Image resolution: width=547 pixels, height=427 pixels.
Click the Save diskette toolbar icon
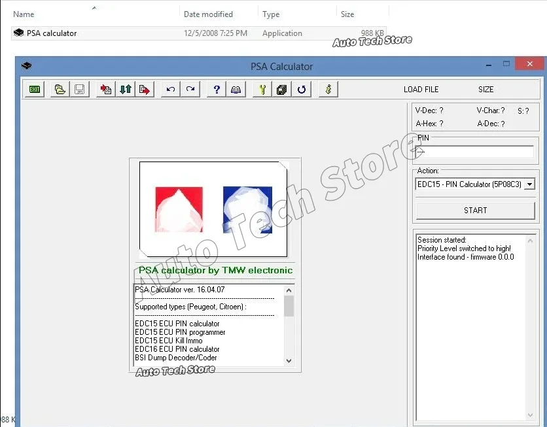tap(80, 89)
